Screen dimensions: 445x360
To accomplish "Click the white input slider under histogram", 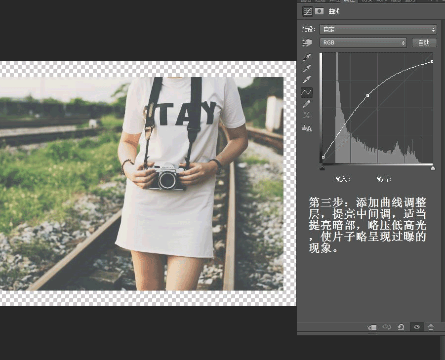I will click(433, 168).
